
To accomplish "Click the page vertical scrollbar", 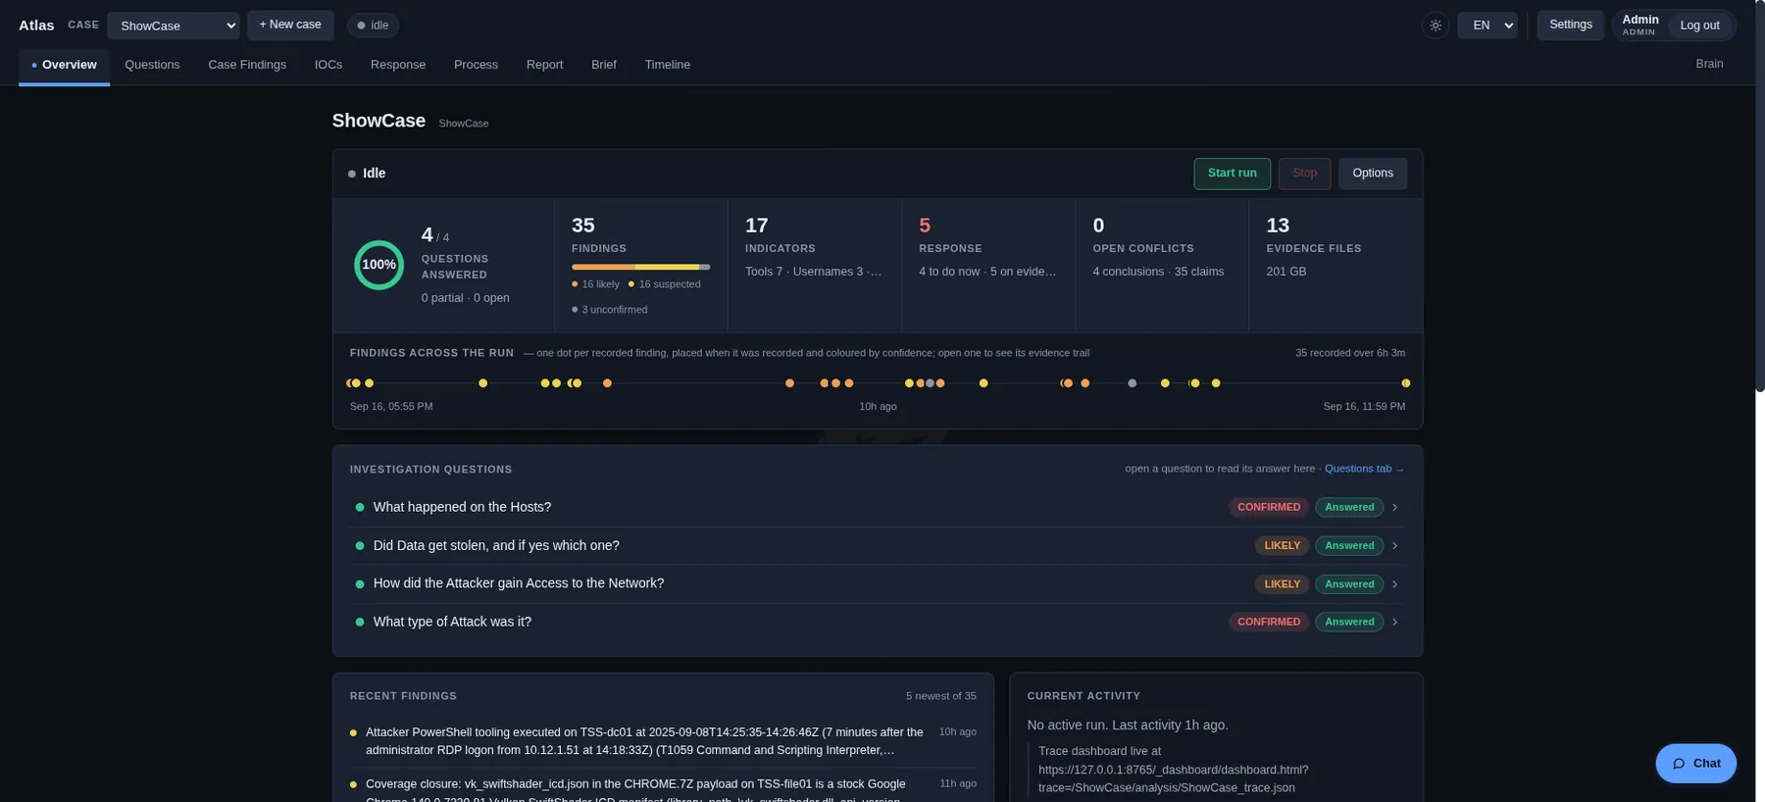I will 1760,196.
